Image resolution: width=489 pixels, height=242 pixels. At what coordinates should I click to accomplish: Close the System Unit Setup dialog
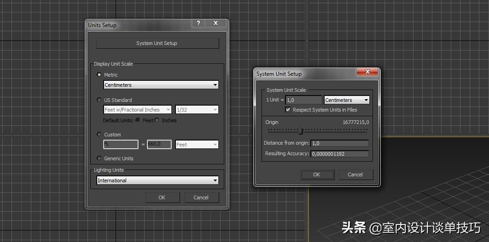(x=367, y=72)
